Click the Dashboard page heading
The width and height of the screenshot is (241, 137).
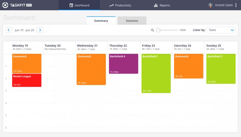coord(19,18)
